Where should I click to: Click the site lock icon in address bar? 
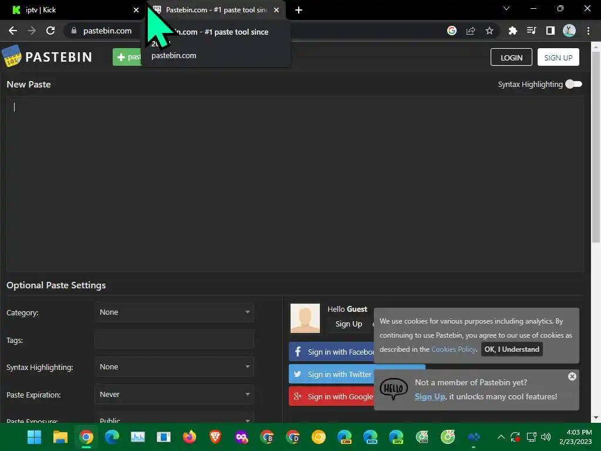(x=73, y=31)
